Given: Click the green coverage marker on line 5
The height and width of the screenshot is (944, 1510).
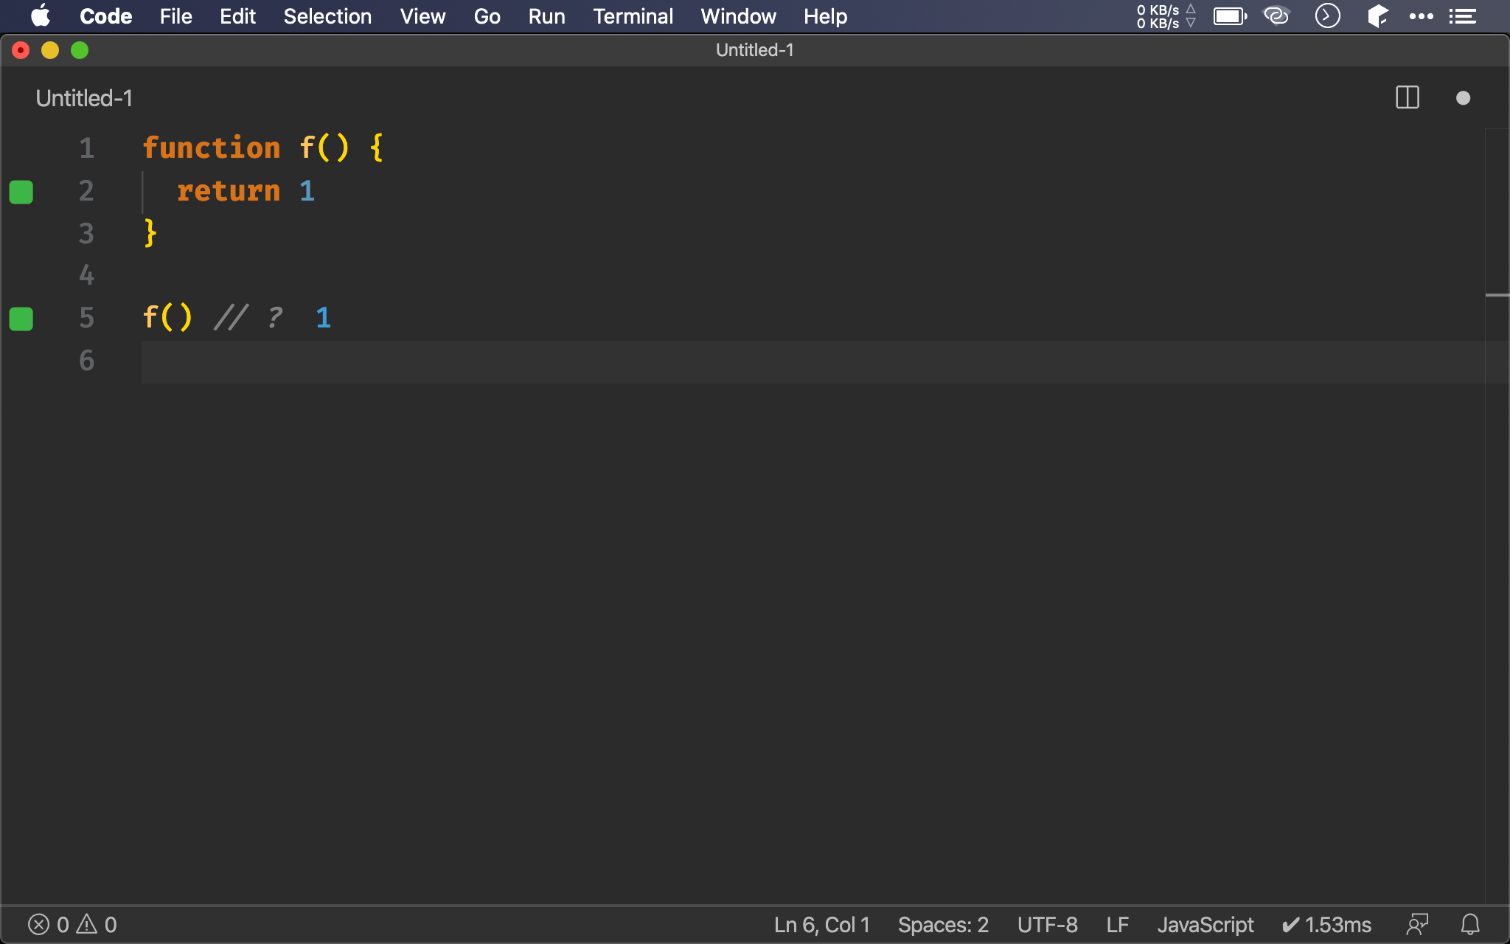Looking at the screenshot, I should 21,319.
